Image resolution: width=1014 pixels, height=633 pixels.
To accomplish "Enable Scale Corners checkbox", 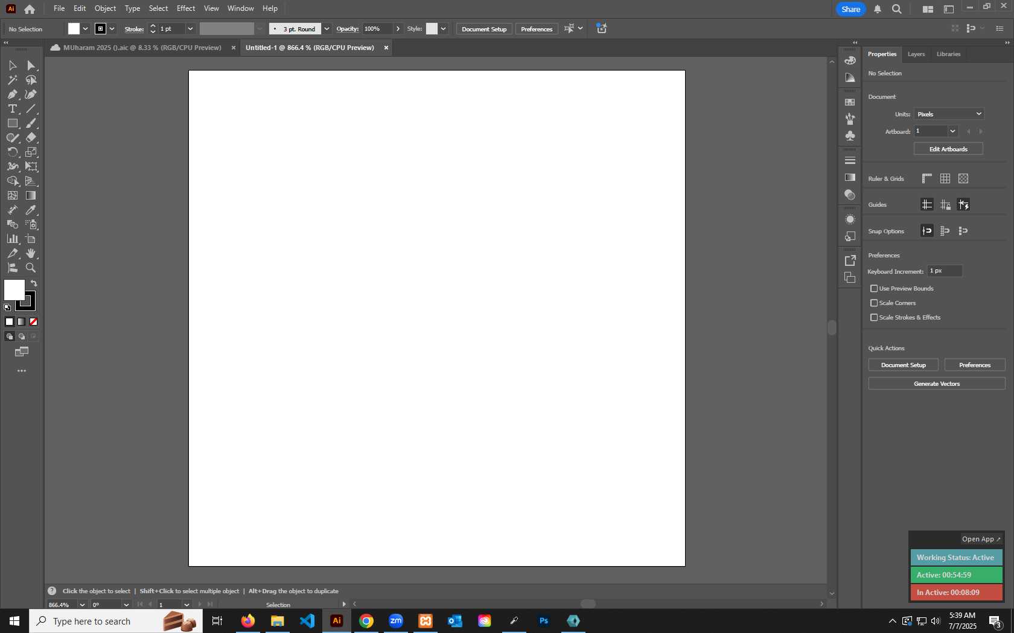I will (x=874, y=303).
